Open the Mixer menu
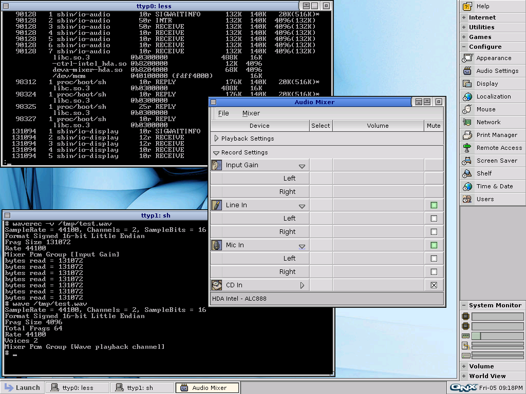 (251, 113)
